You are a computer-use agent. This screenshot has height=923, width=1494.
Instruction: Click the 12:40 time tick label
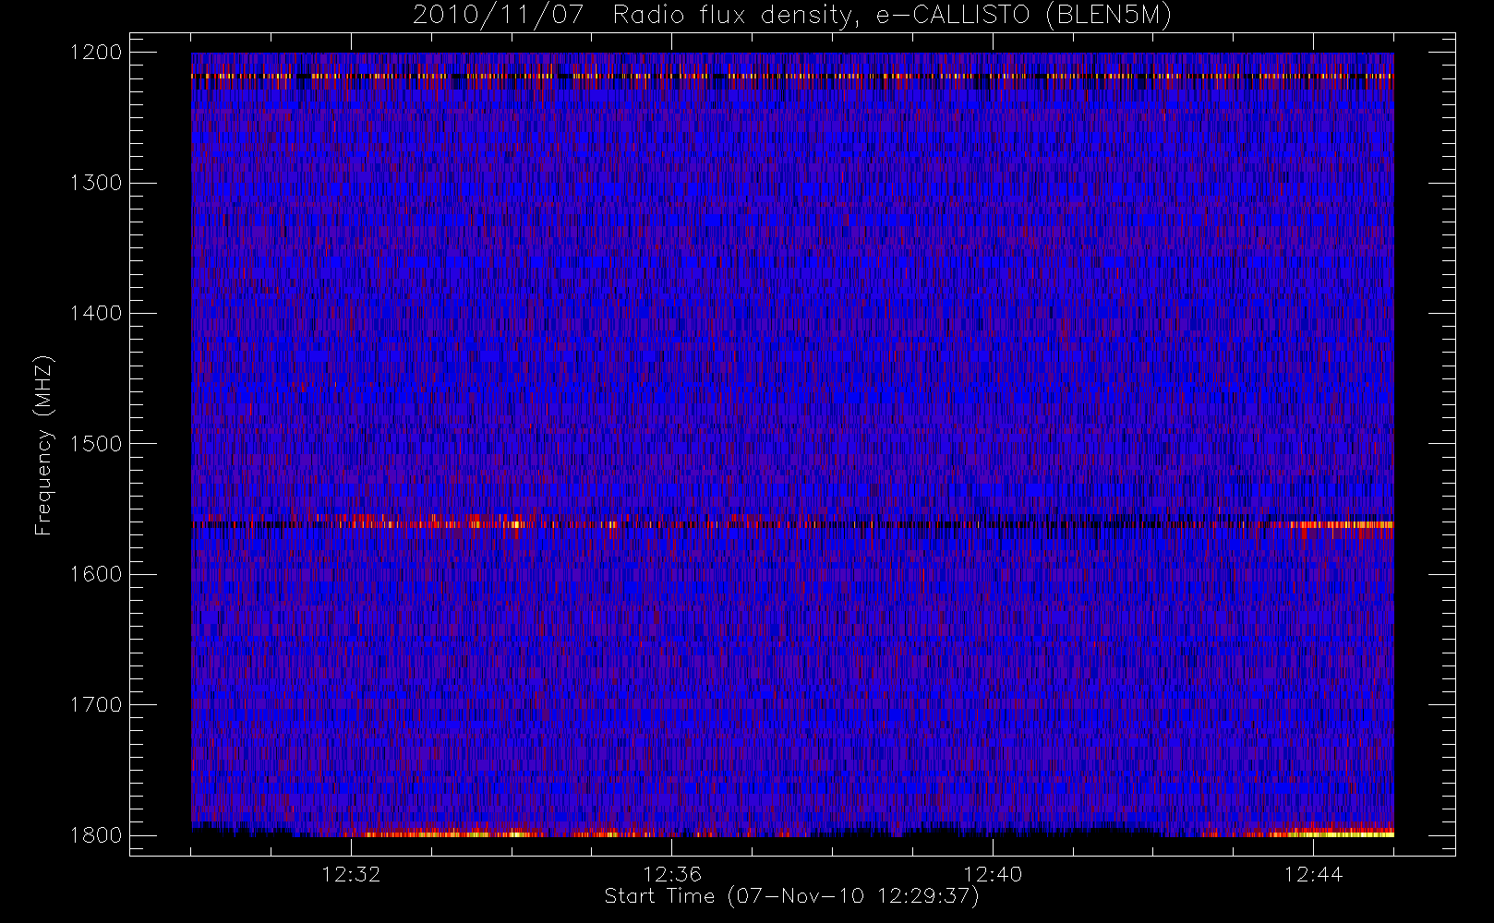pyautogui.click(x=993, y=874)
